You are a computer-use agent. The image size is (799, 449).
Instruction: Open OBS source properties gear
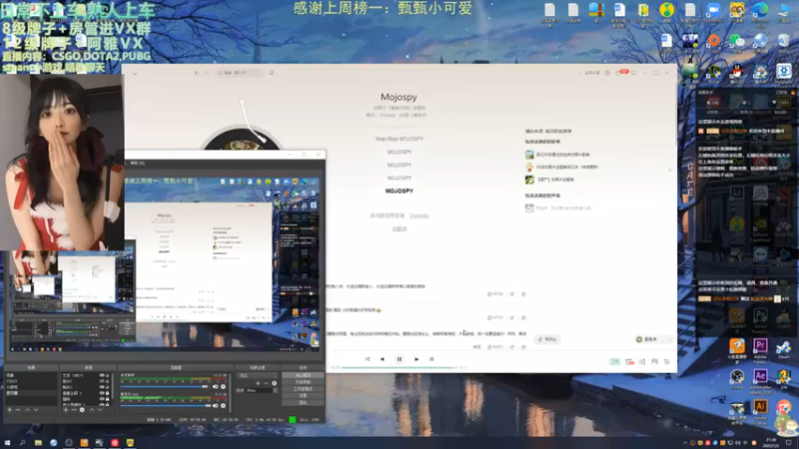[x=82, y=410]
